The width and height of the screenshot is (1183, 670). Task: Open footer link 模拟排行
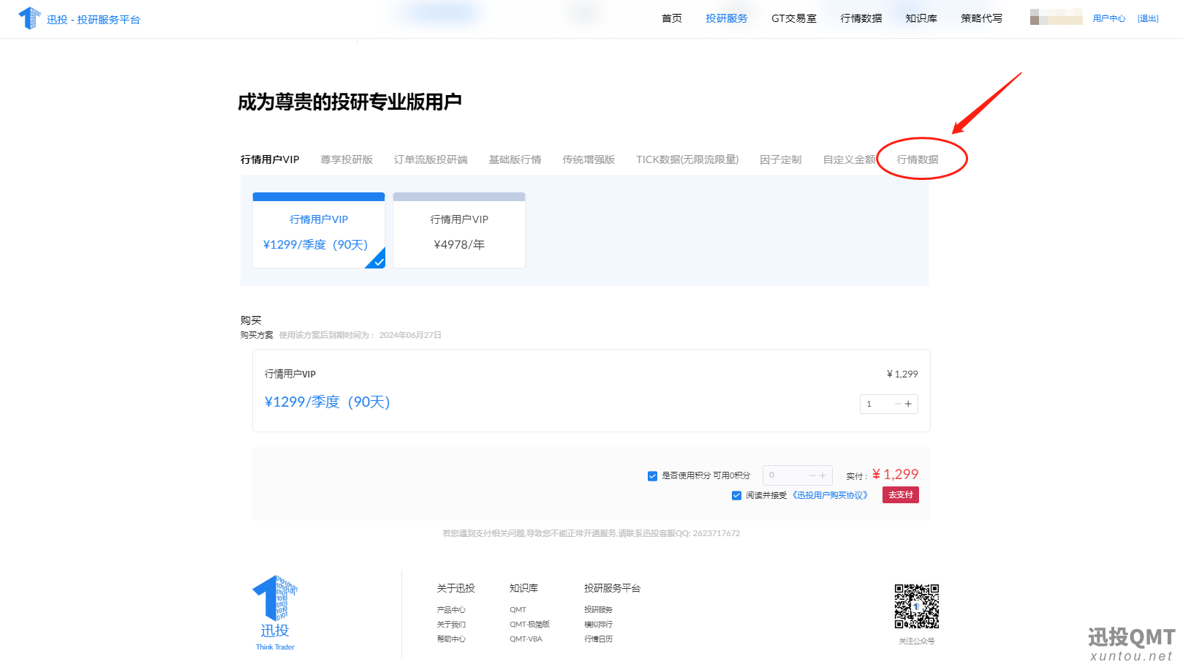click(598, 625)
